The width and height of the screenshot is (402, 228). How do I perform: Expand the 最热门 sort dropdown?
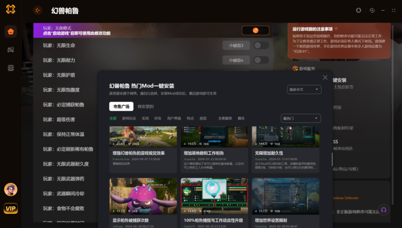click(300, 118)
